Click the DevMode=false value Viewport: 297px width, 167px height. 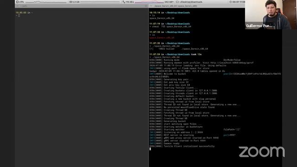pyautogui.click(x=232, y=60)
